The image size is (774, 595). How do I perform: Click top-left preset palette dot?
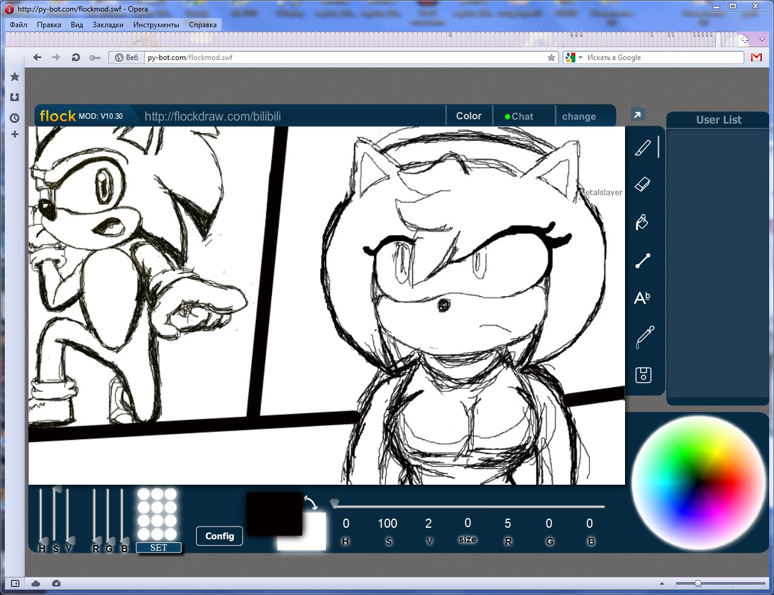click(x=144, y=494)
